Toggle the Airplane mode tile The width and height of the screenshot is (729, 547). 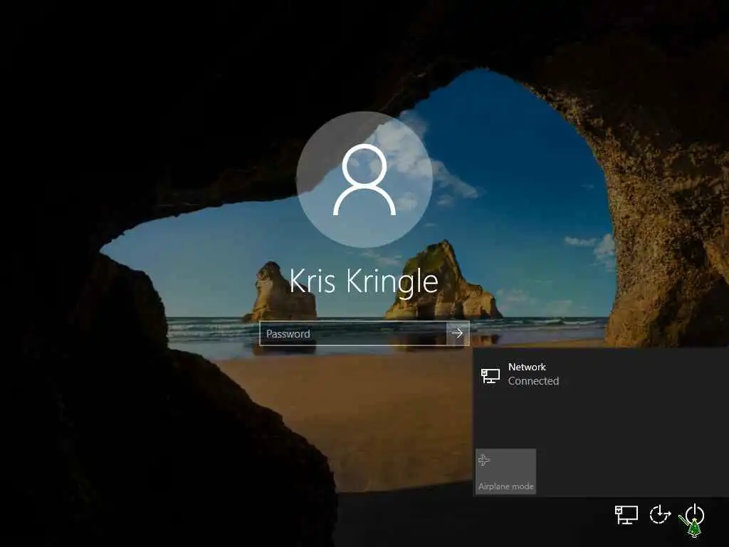coord(506,472)
